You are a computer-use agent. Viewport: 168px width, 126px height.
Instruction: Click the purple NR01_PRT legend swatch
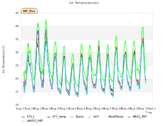point(129,117)
